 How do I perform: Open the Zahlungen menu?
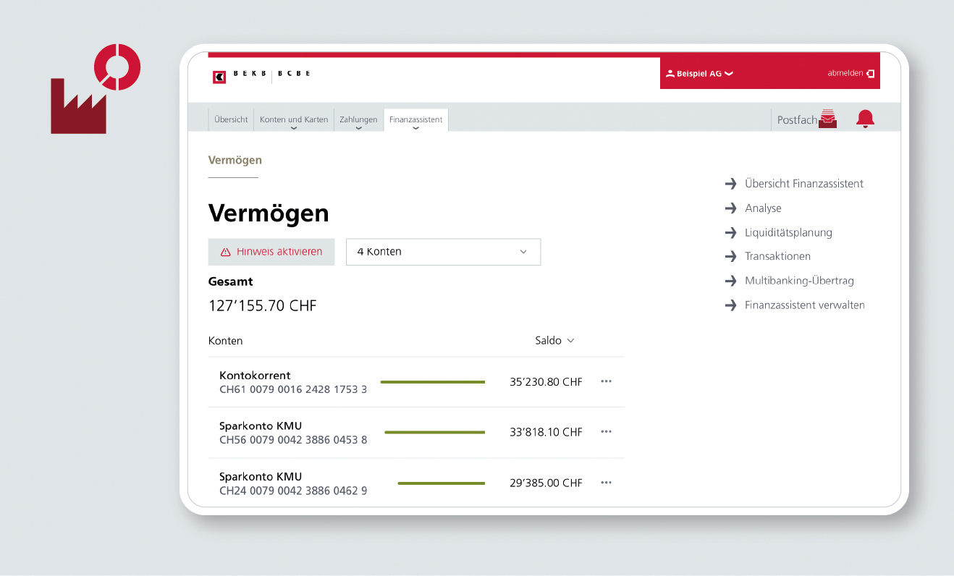(358, 120)
